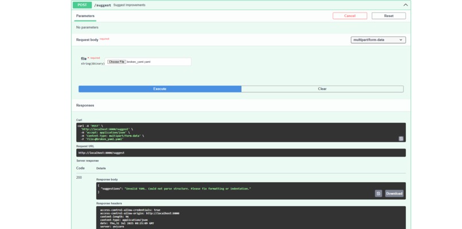The height and width of the screenshot is (229, 462).
Task: Click the Reset button
Action: click(x=389, y=16)
